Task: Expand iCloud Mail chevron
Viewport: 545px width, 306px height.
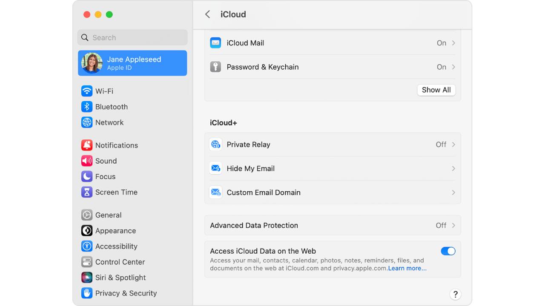Action: pos(453,43)
